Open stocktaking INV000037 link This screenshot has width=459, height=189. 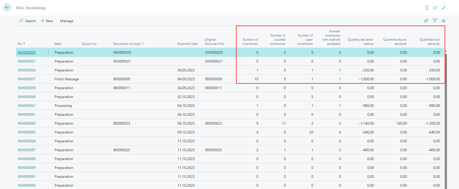coord(27,79)
